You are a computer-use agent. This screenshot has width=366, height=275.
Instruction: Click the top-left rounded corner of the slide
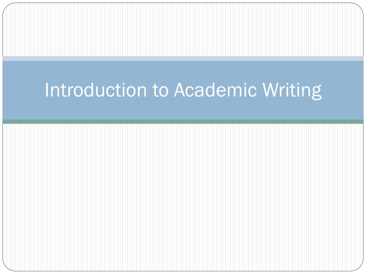pos(6,7)
